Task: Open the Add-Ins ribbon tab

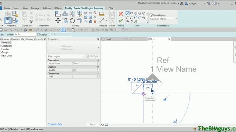Action: 47,8
